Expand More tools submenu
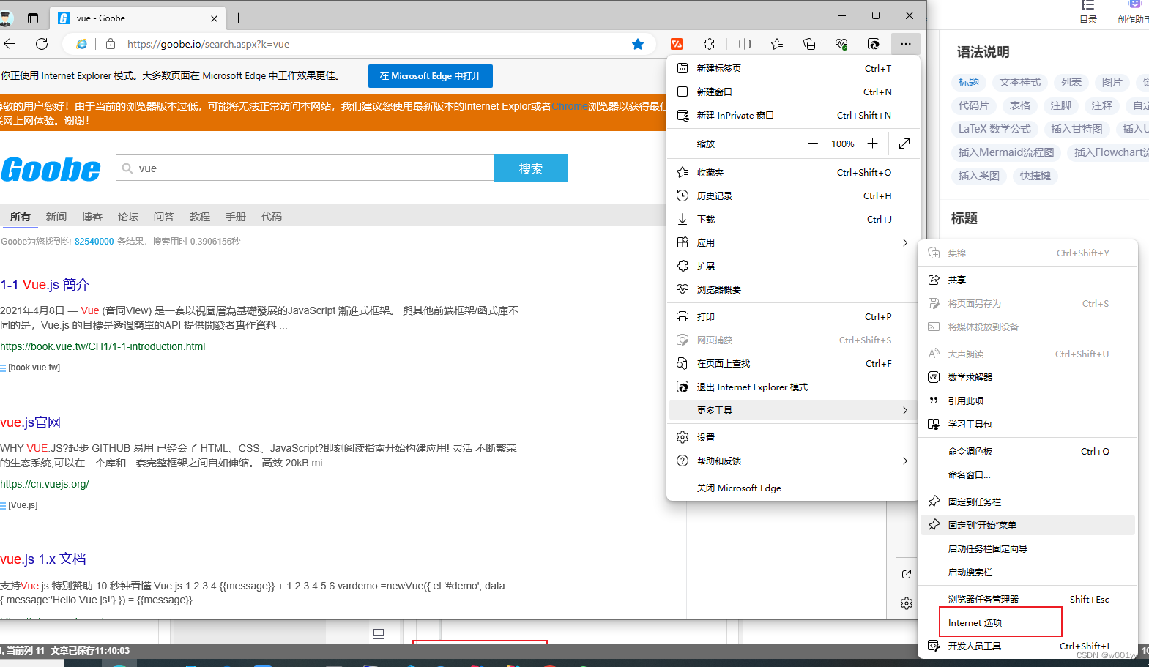Image resolution: width=1149 pixels, height=667 pixels. click(793, 410)
